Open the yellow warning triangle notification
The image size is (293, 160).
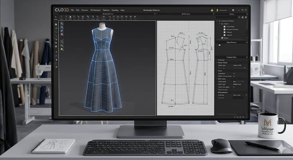[x=212, y=10]
